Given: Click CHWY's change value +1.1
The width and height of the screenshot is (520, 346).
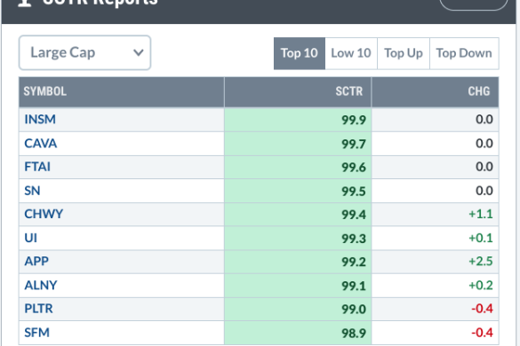Looking at the screenshot, I should click(x=481, y=214).
